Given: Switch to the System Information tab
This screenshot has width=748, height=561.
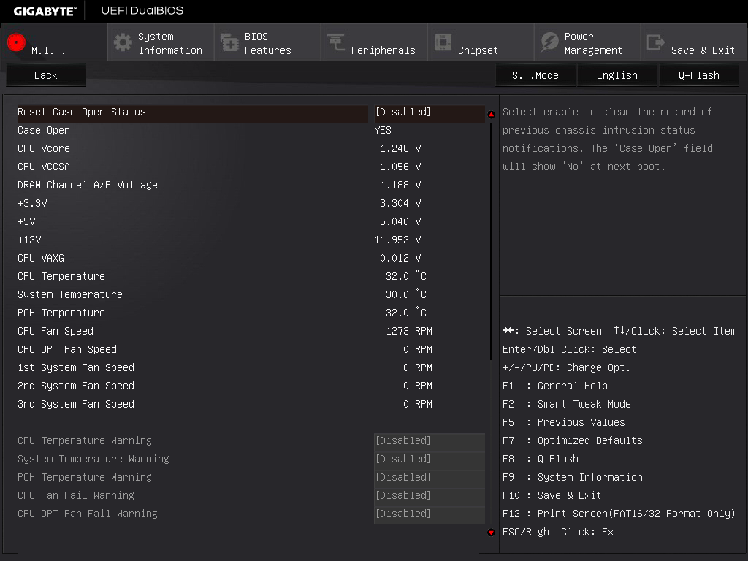Looking at the screenshot, I should point(161,43).
